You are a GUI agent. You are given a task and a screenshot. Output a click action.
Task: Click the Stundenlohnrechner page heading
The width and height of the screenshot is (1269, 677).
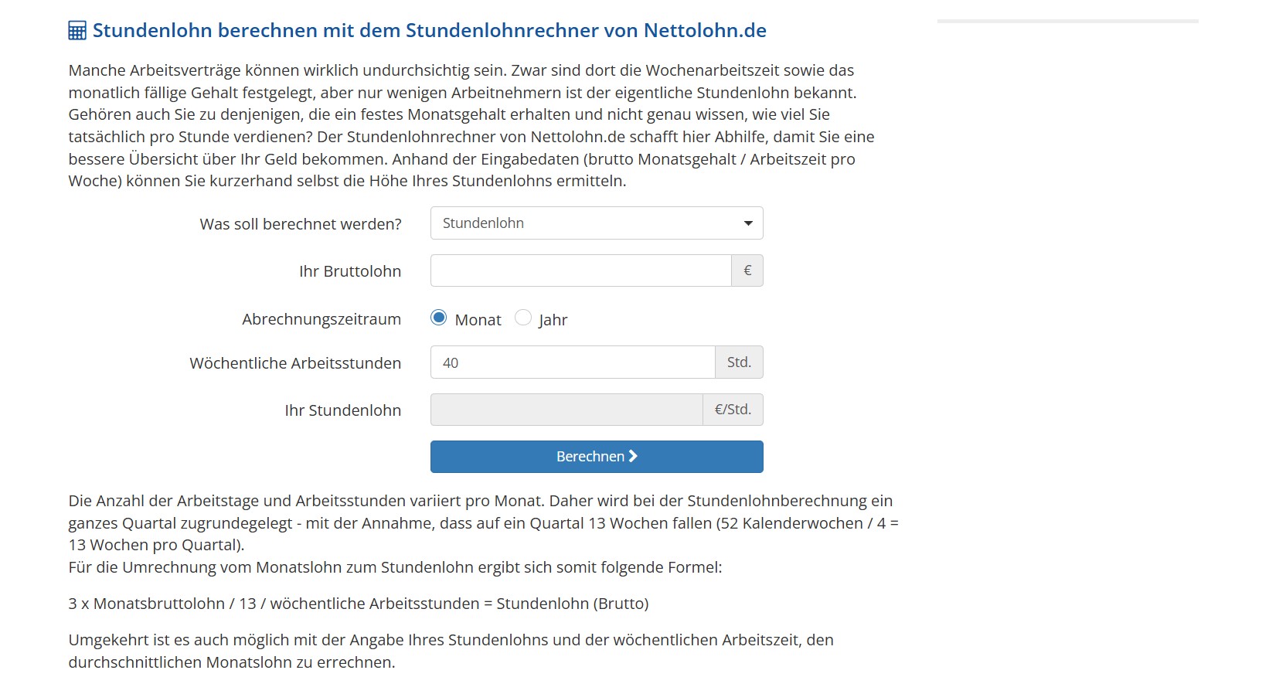[430, 31]
